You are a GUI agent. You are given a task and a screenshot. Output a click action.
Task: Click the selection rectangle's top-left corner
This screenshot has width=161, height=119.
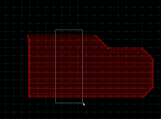pyautogui.click(x=56, y=30)
